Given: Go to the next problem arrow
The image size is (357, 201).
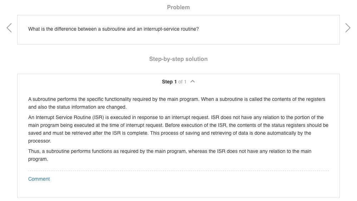Looking at the screenshot, I should coord(347,28).
